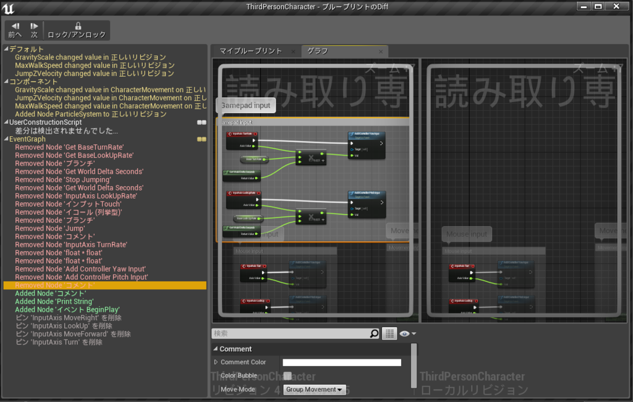Select ピン 'InputAxis MoveForward' を削除

(73, 334)
